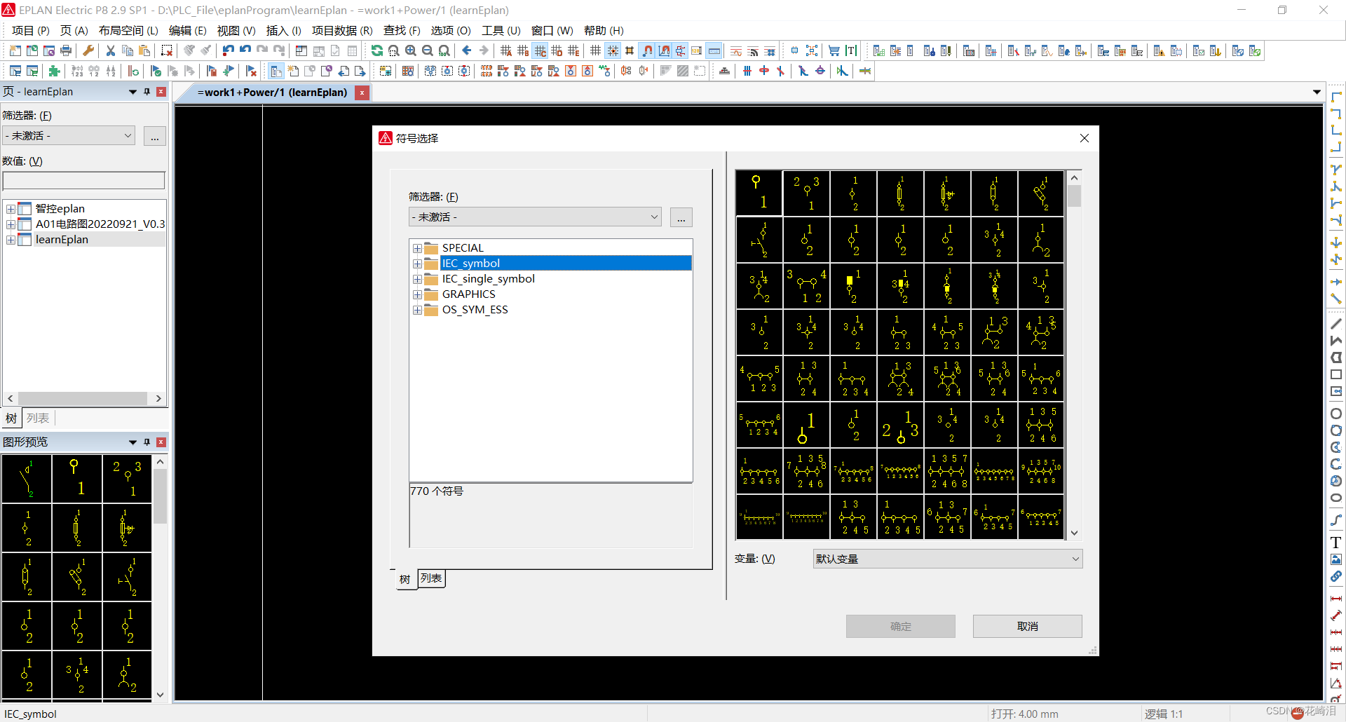Switch to the 列表 tab in the page navigator panel
Screen dimensions: 1346x722
[x=38, y=418]
